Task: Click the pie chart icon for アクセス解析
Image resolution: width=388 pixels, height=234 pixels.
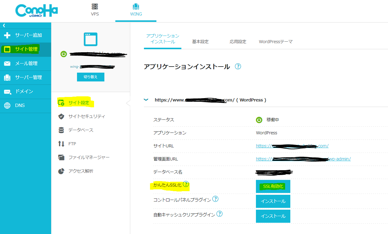Action: (61, 171)
